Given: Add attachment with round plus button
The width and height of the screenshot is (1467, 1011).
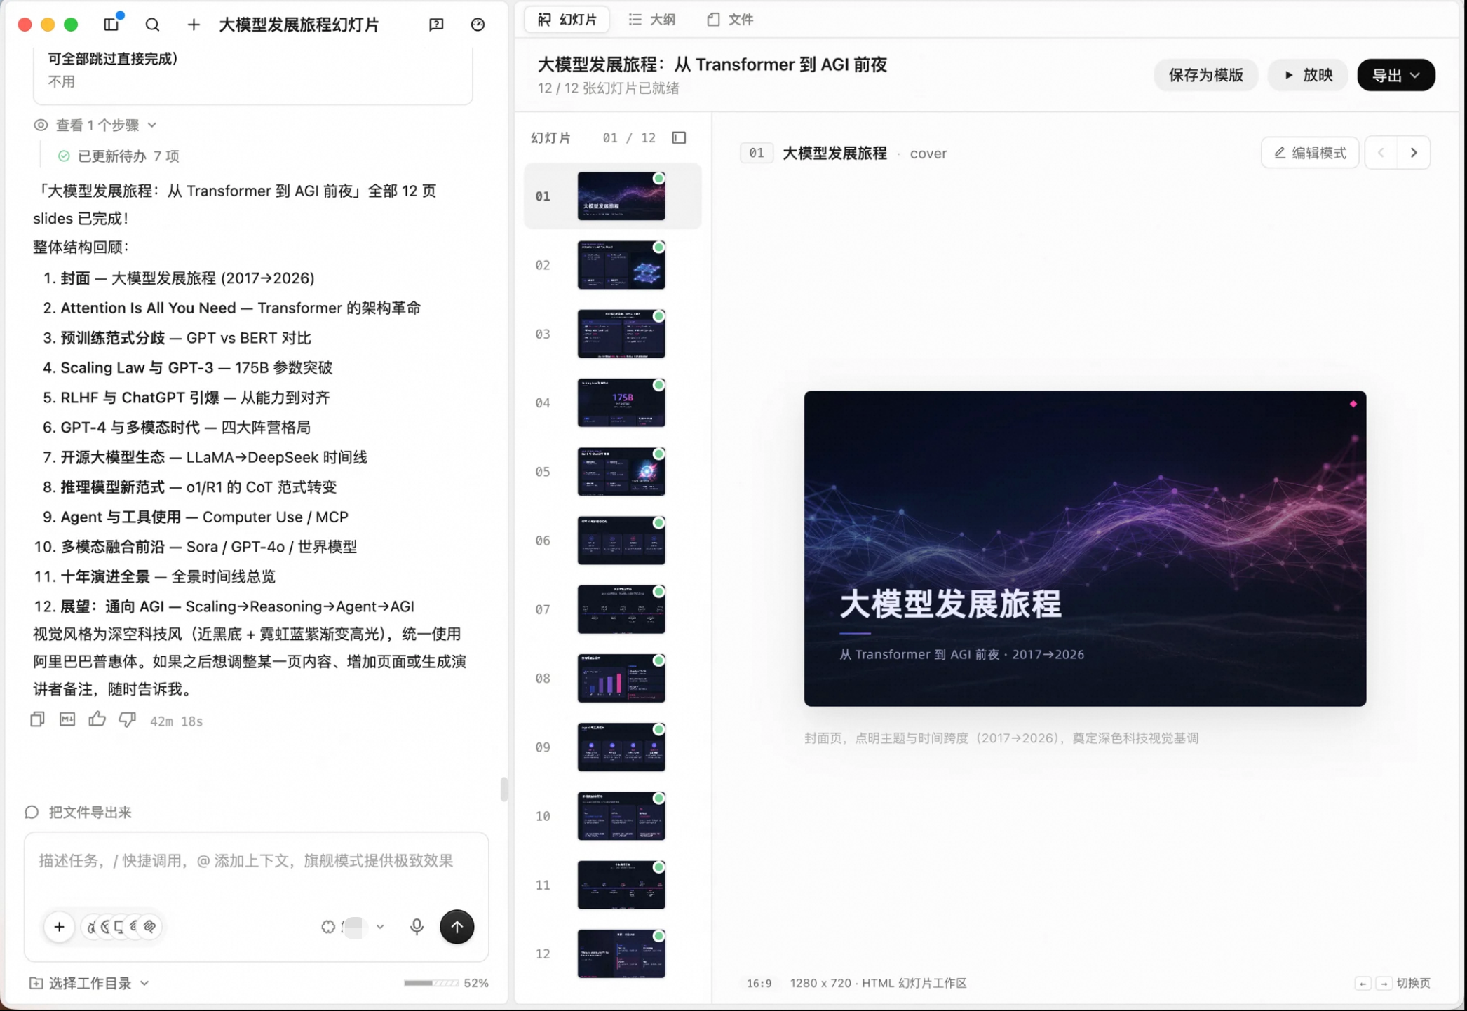Looking at the screenshot, I should click(59, 927).
